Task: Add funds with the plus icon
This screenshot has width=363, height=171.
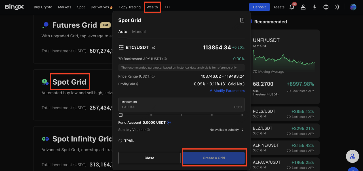Action: (x=169, y=123)
